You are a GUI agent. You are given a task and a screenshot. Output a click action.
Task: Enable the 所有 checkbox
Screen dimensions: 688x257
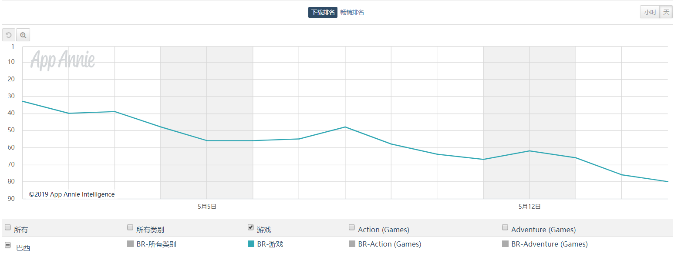(8, 227)
